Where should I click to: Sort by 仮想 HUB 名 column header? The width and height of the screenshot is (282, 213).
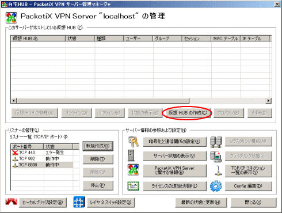[38, 39]
